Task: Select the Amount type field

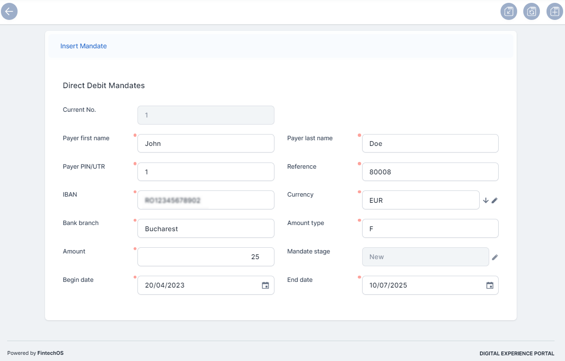Action: coord(430,228)
